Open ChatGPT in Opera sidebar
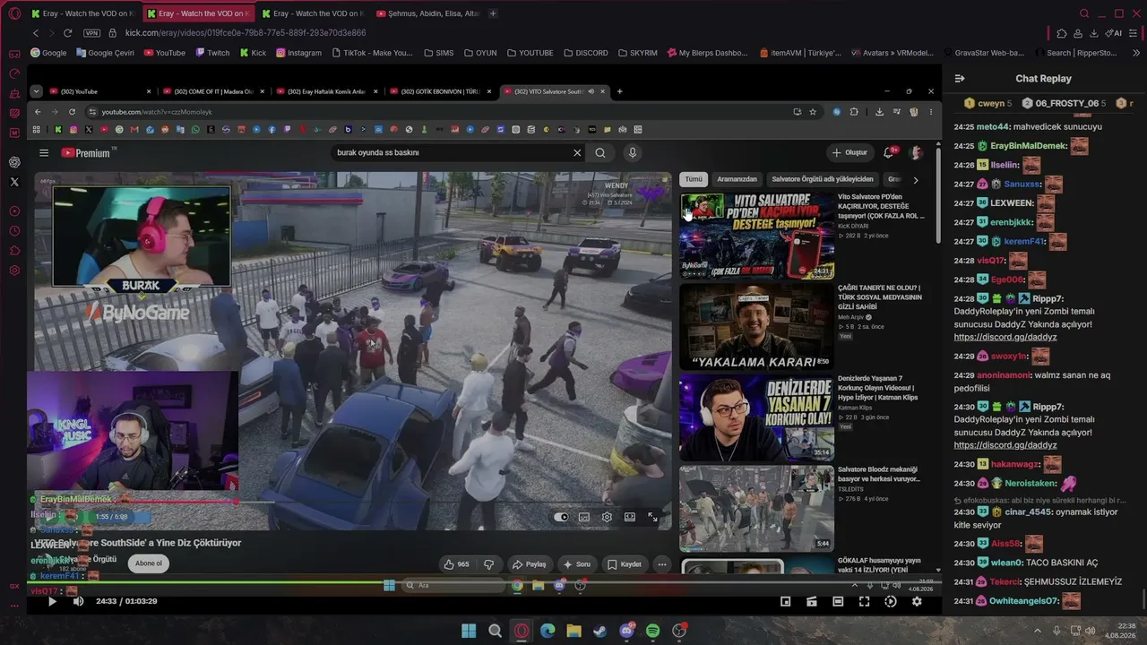1147x645 pixels. [x=14, y=162]
